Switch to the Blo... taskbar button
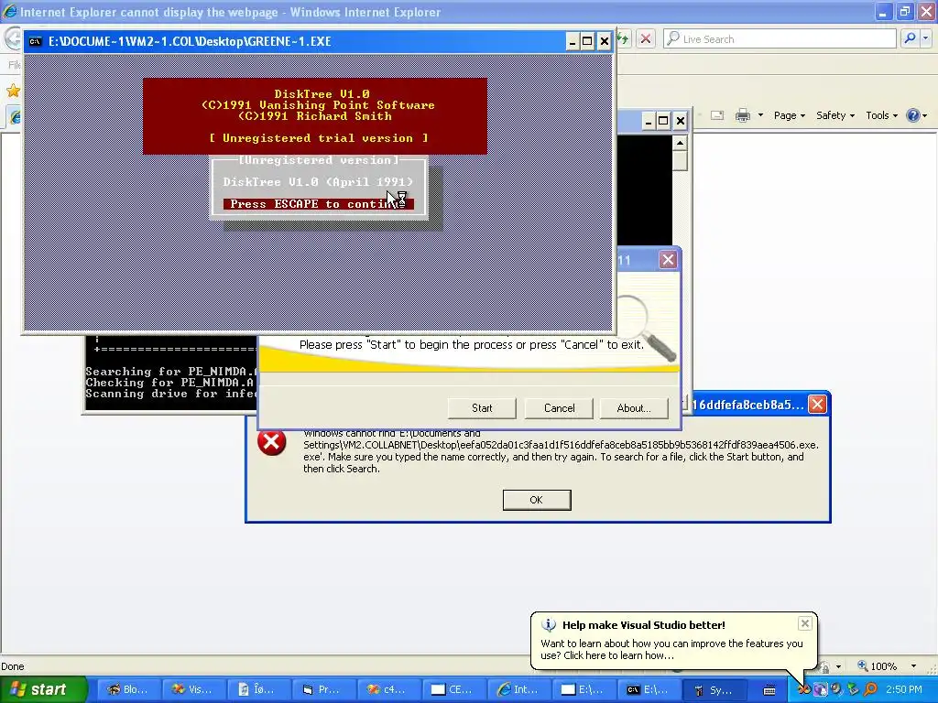938x703 pixels. pos(128,689)
